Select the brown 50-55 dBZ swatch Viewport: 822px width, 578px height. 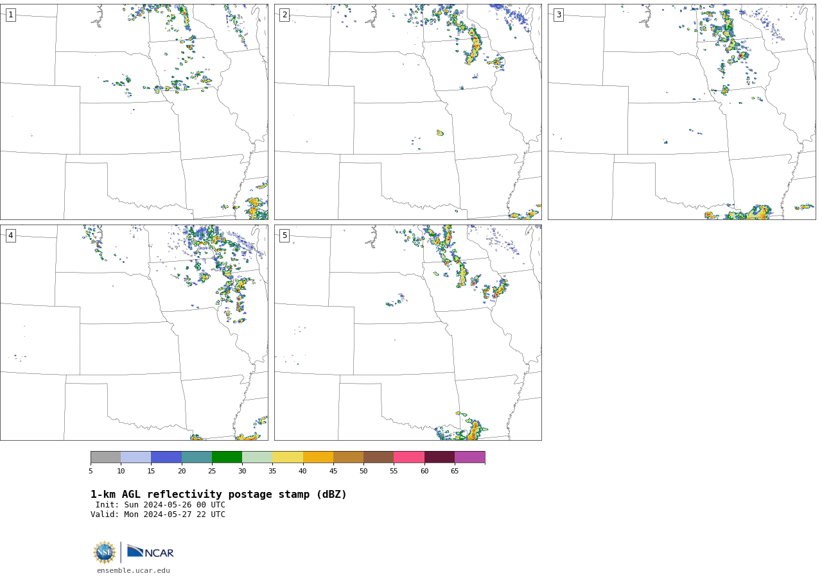pos(378,457)
